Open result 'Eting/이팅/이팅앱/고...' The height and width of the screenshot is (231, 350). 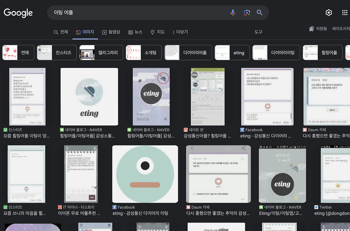coord(280,213)
